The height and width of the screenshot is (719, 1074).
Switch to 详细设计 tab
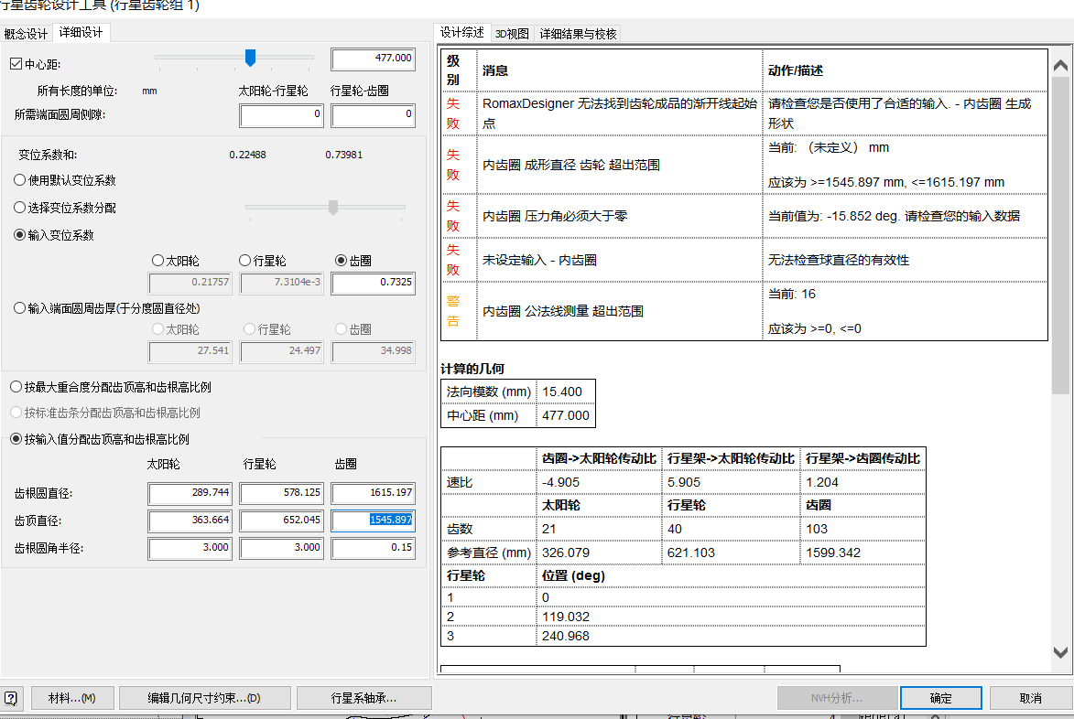pos(81,32)
